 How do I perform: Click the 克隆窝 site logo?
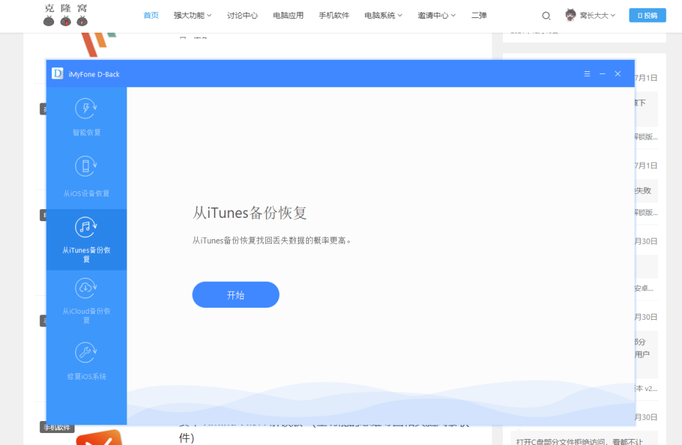[x=66, y=15]
